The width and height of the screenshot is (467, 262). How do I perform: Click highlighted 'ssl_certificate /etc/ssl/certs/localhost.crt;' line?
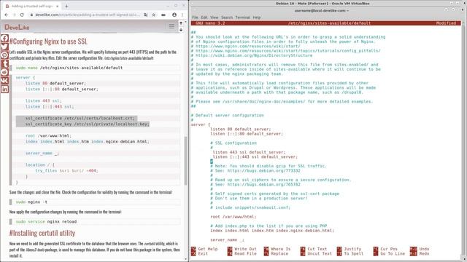point(77,118)
